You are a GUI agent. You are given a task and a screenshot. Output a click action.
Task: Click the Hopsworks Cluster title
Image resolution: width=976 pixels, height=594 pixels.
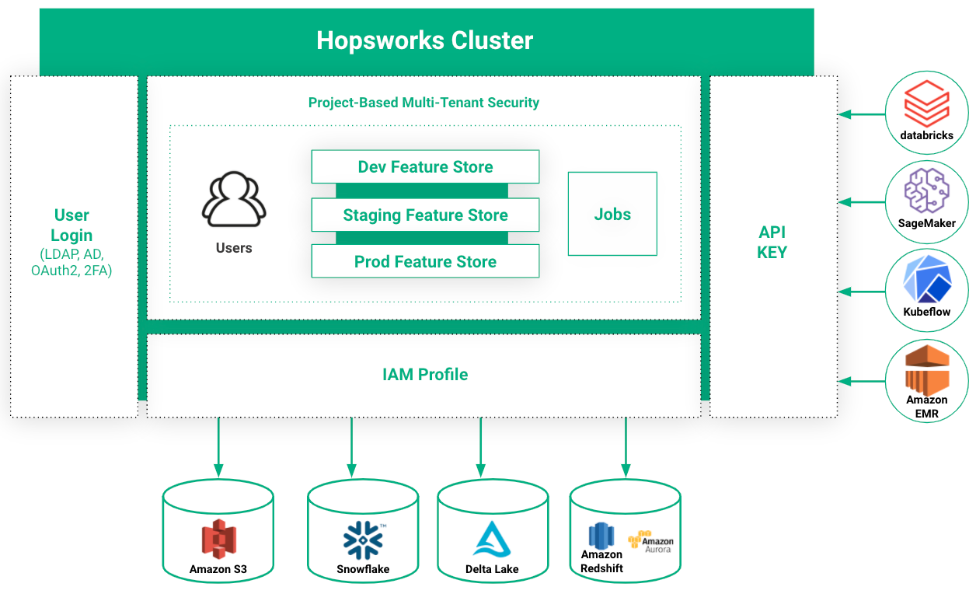click(x=425, y=40)
